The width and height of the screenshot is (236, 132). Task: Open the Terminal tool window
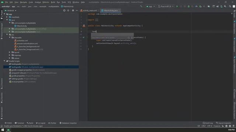19,123
